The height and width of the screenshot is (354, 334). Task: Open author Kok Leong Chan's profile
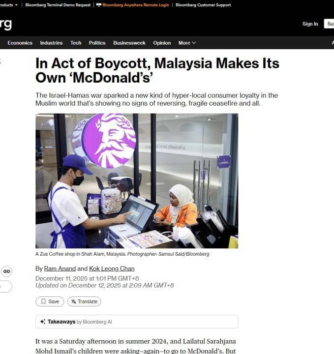pos(112,268)
